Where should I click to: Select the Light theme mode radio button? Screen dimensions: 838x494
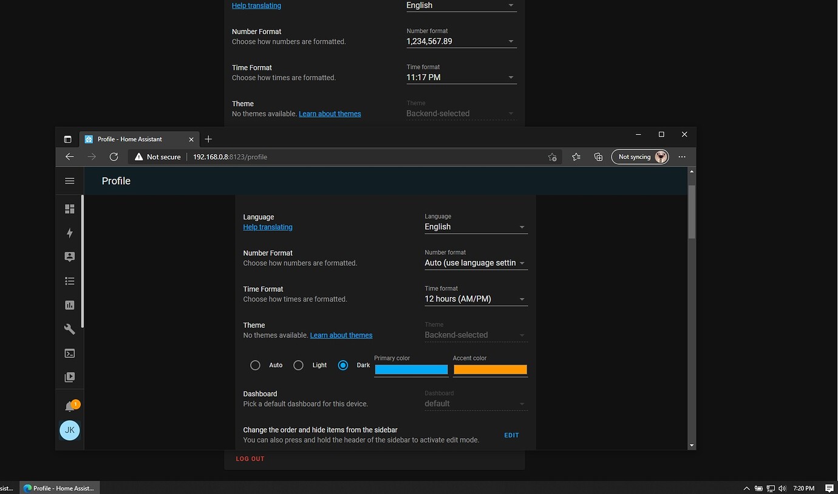click(298, 365)
